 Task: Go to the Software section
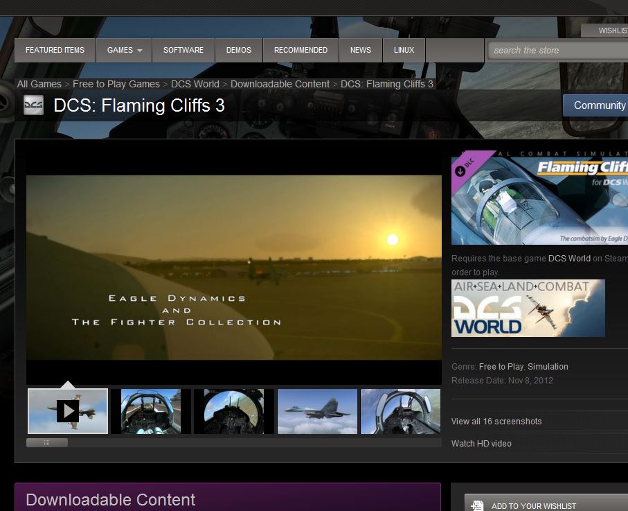[183, 50]
